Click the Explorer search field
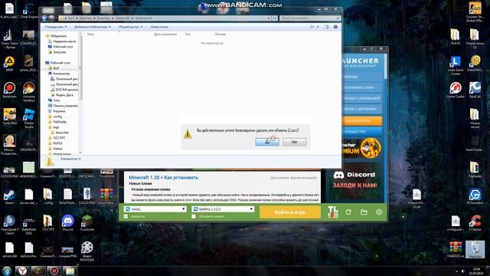 (x=309, y=18)
